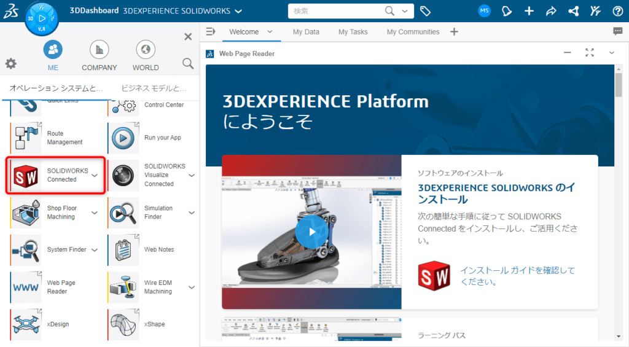This screenshot has height=347, width=629.
Task: Open Web Page Reader app icon
Action: [26, 287]
